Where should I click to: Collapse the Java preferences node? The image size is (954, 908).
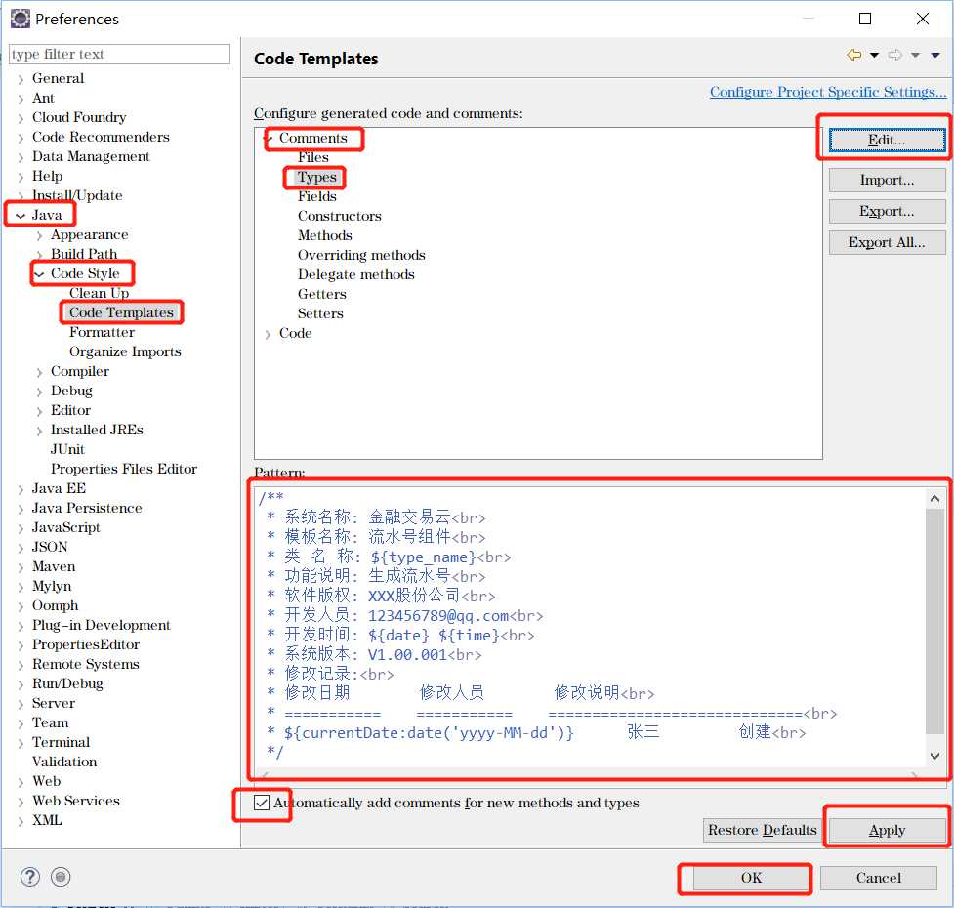[x=21, y=216]
